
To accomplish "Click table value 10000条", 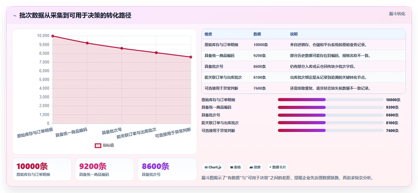I will point(260,45).
